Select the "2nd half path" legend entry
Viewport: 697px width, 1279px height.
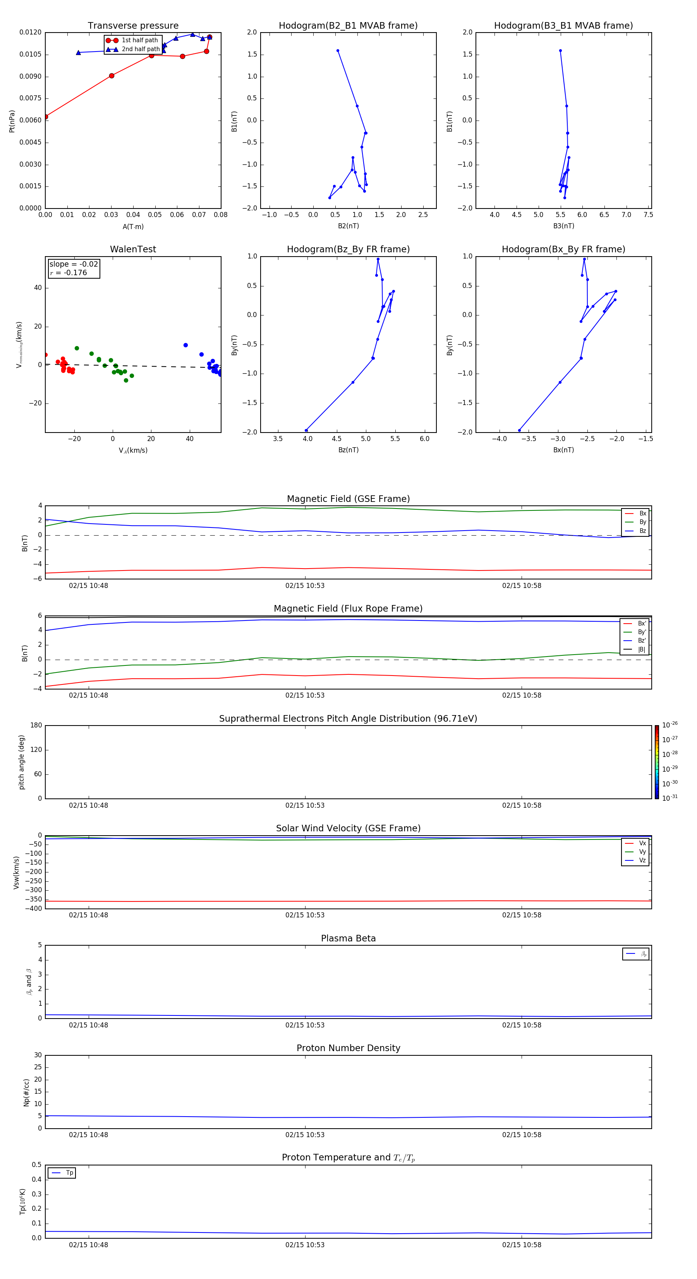[x=133, y=49]
